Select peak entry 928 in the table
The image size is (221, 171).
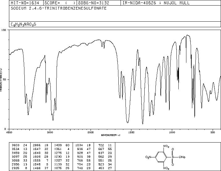pyautogui.click(x=84, y=153)
